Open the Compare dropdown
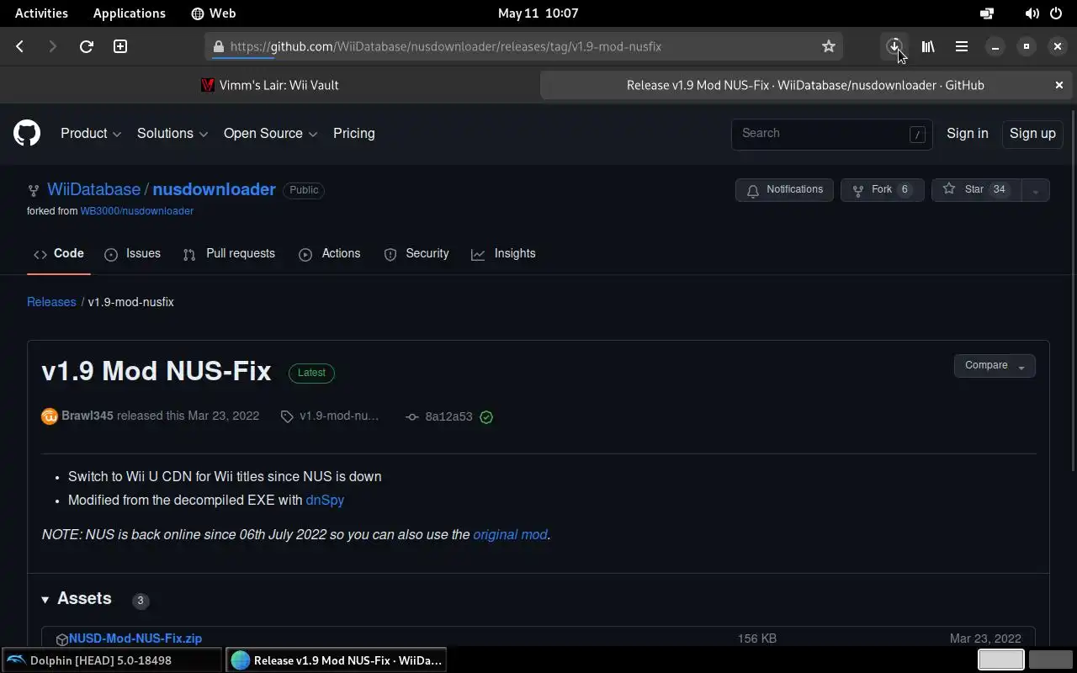This screenshot has height=673, width=1077. (995, 365)
